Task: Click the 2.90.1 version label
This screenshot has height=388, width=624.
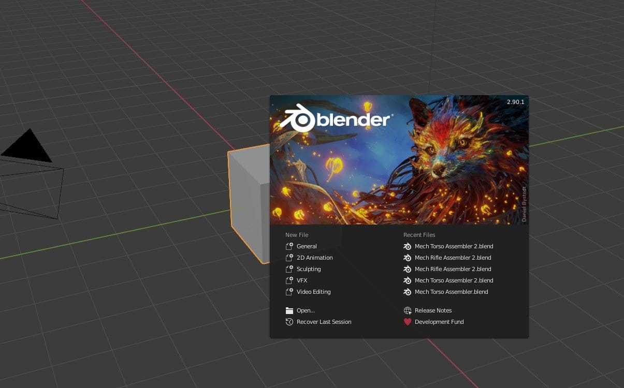Action: point(516,102)
